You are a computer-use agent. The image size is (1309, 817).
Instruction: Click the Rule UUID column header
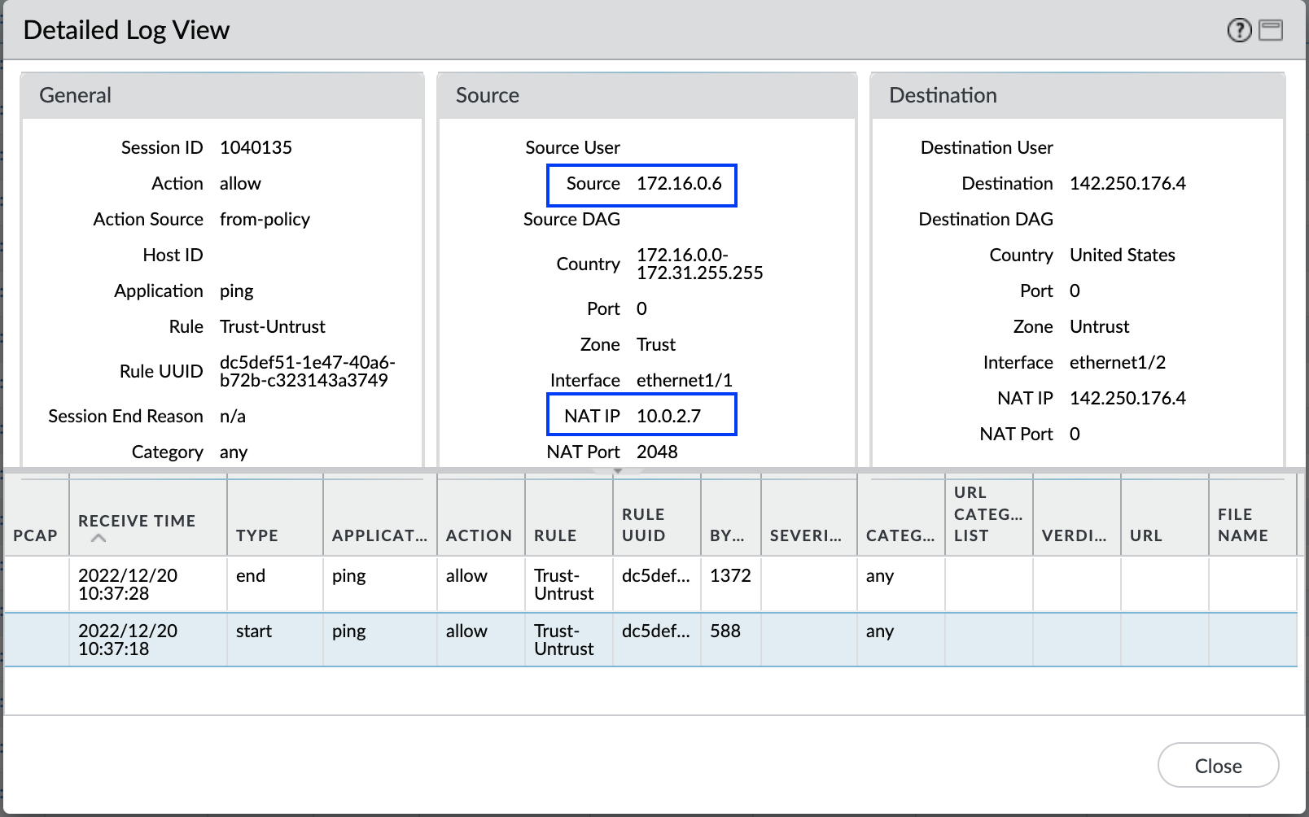pyautogui.click(x=643, y=525)
